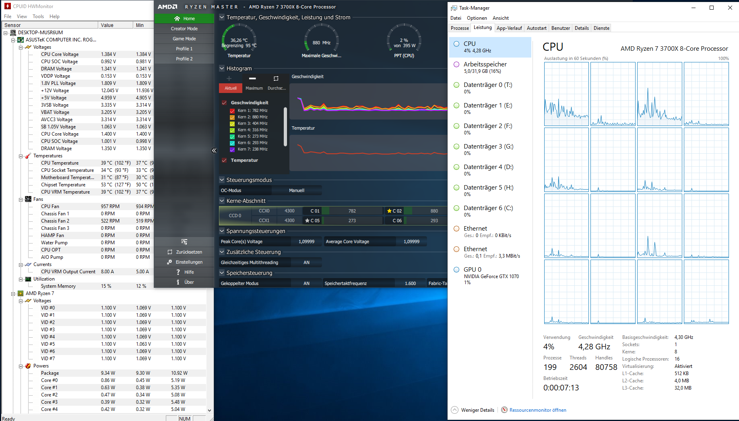The height and width of the screenshot is (421, 739).
Task: Toggle the Kern 1 checkbox
Action: coord(232,111)
